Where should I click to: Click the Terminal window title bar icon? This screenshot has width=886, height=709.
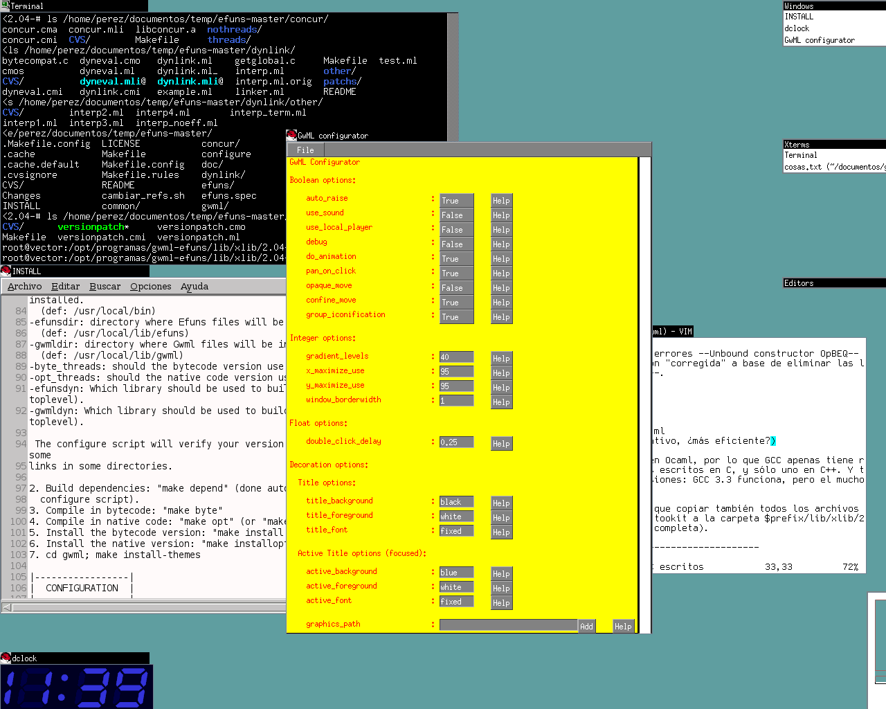point(6,6)
